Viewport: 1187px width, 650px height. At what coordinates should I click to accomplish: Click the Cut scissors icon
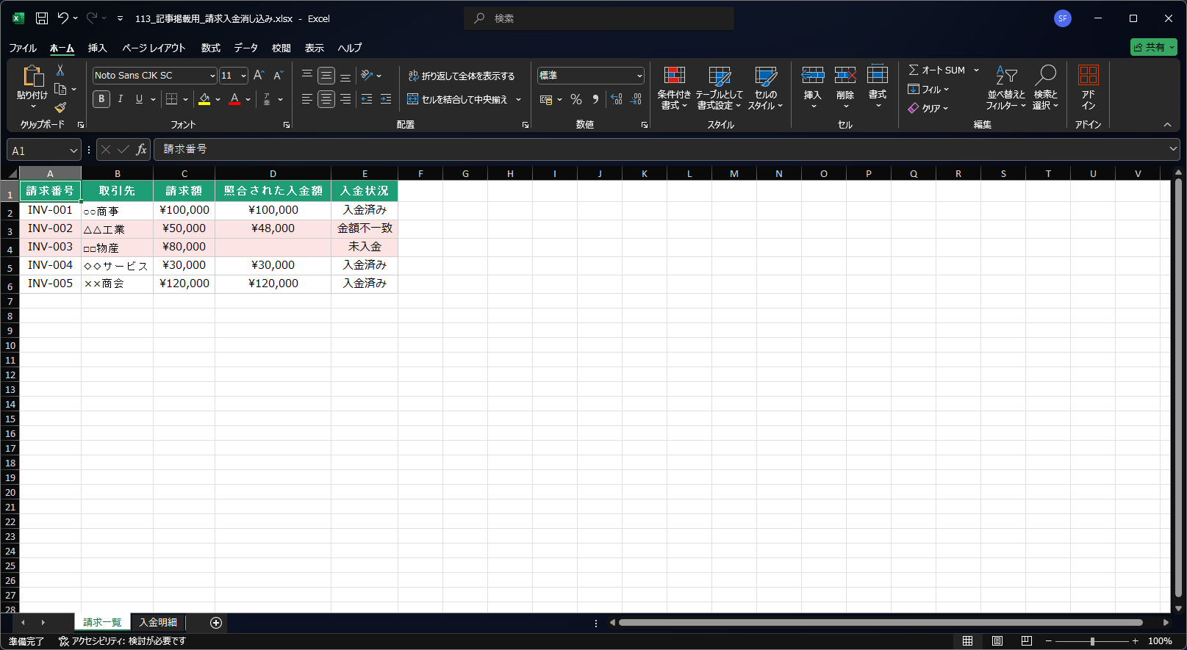click(x=60, y=71)
